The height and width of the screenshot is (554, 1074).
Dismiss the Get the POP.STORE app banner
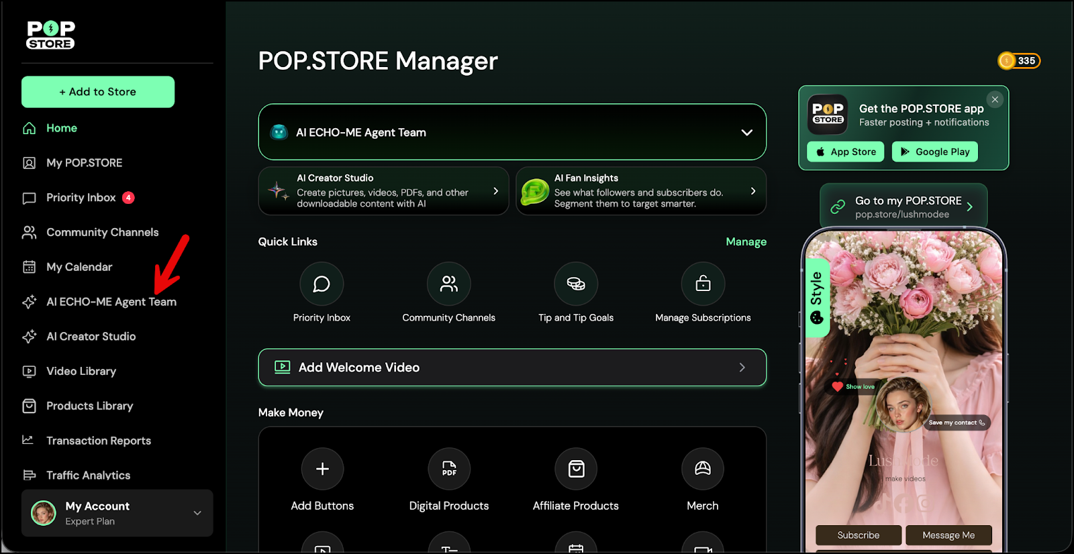995,99
